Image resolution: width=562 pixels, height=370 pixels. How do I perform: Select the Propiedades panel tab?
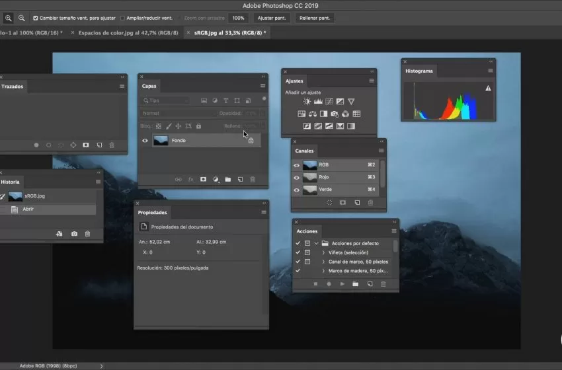tap(153, 213)
